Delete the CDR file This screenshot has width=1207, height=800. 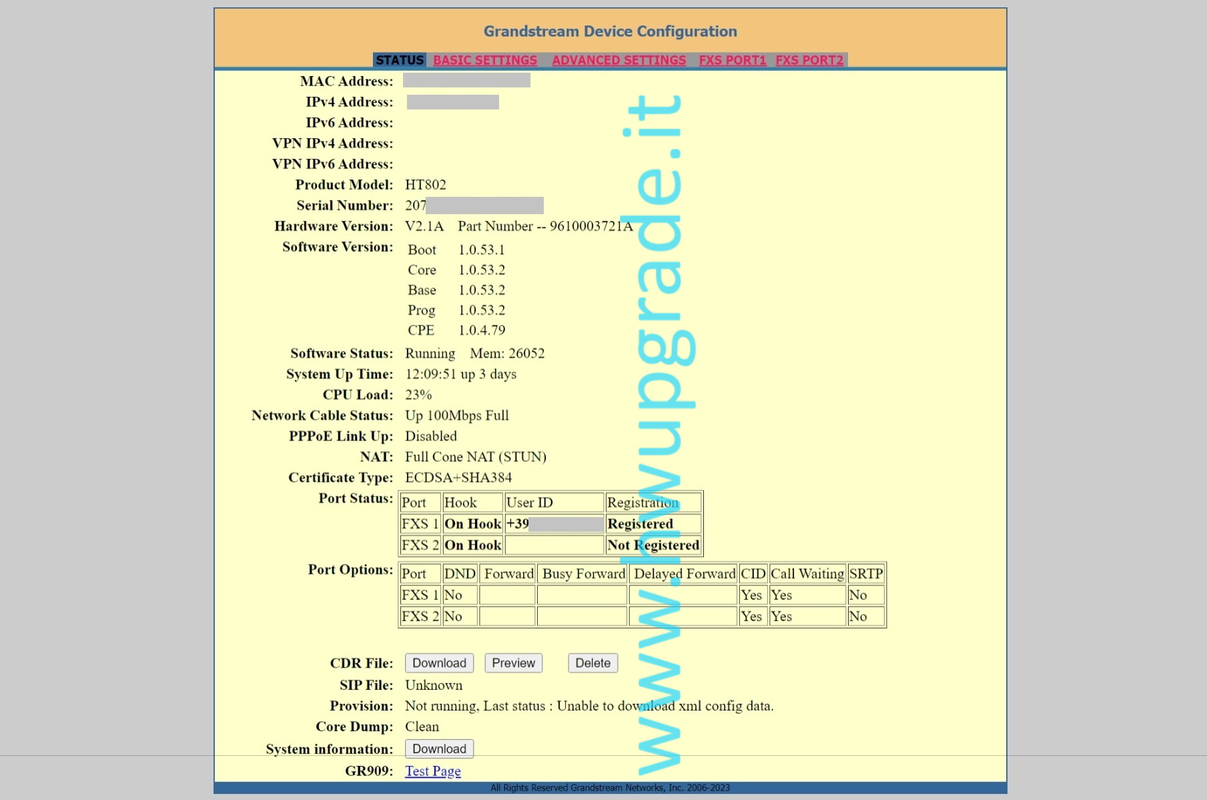pyautogui.click(x=592, y=663)
